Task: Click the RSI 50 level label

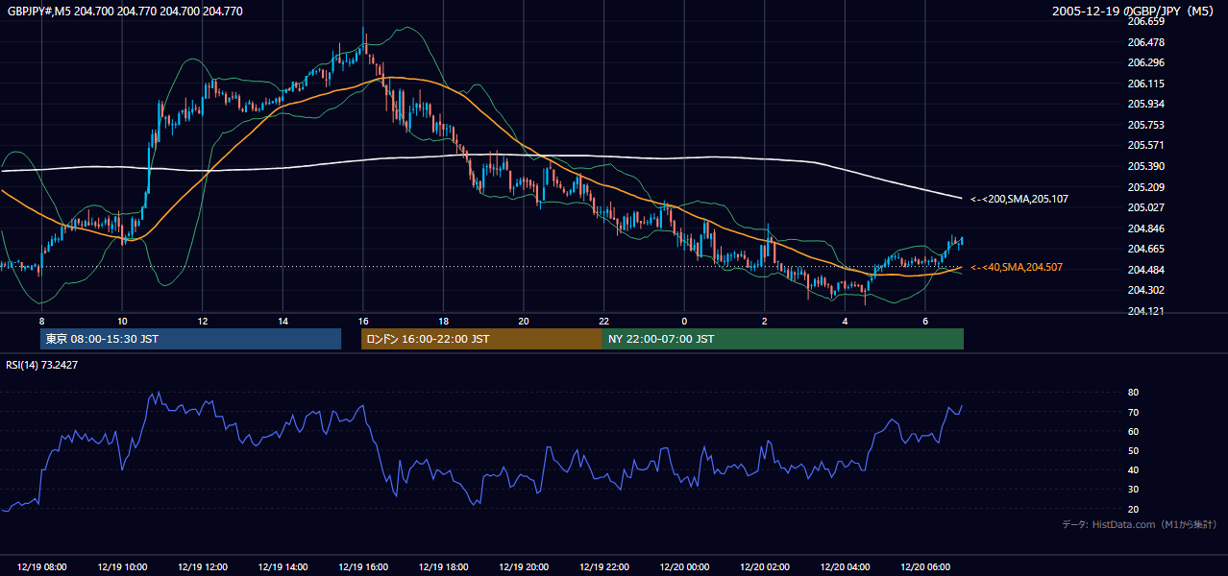Action: [1133, 450]
